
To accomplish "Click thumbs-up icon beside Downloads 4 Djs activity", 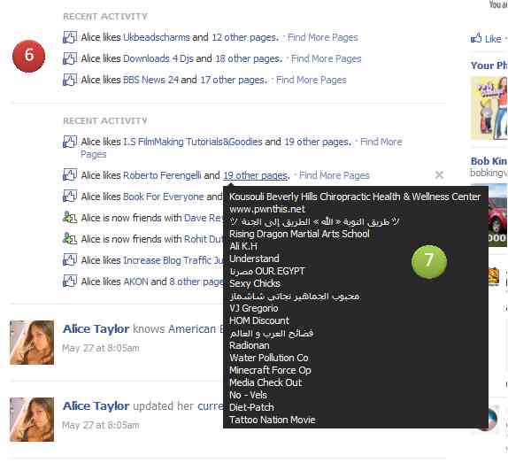I will click(x=70, y=58).
